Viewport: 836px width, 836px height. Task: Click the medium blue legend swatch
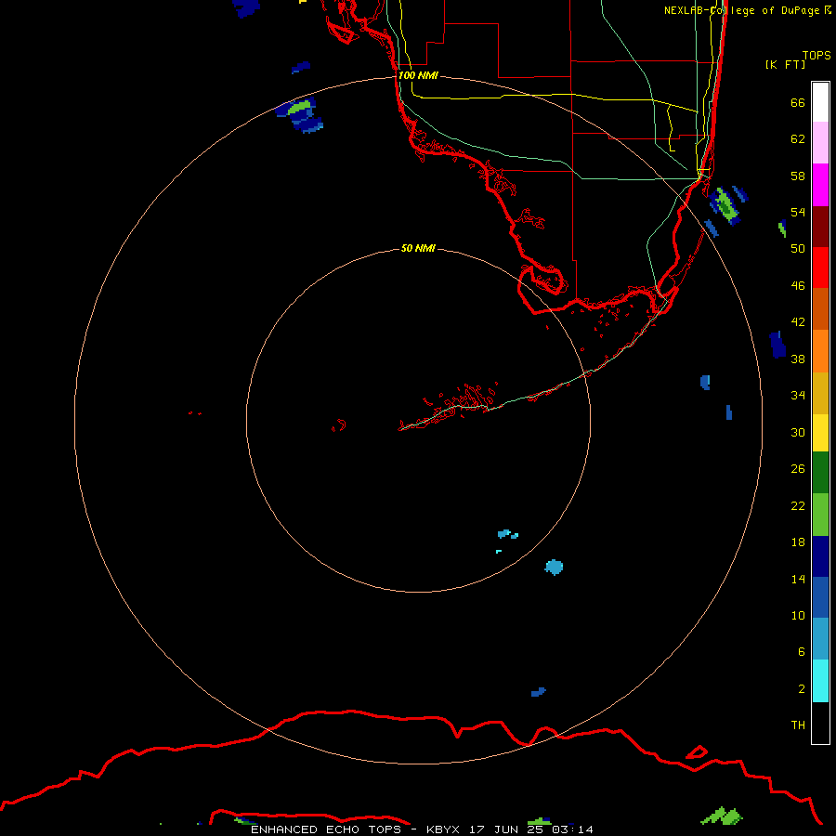click(820, 597)
